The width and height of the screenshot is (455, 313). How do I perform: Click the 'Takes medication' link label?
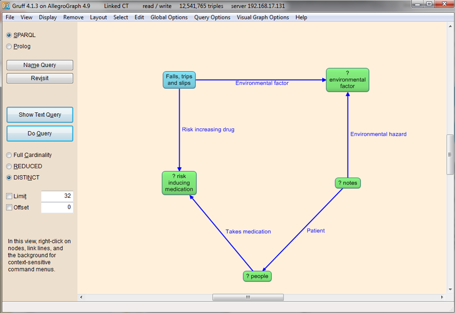[x=248, y=232]
